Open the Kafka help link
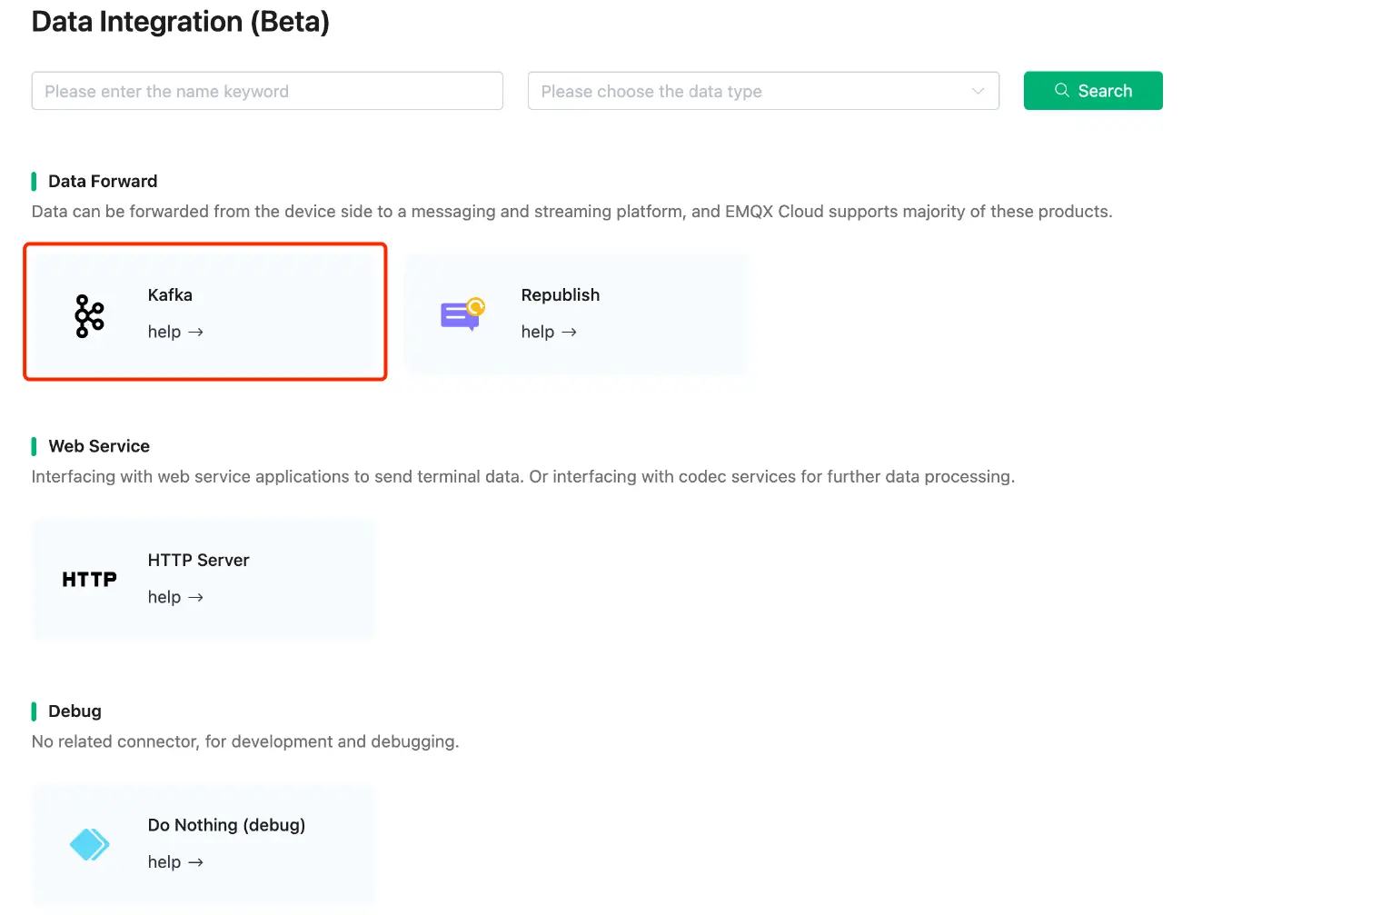 click(x=175, y=332)
